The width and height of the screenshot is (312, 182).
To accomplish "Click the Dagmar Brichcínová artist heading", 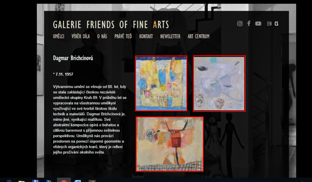I will [73, 58].
